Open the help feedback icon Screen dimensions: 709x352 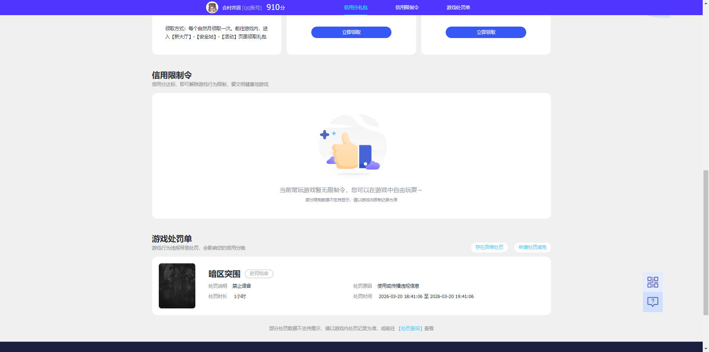(653, 302)
